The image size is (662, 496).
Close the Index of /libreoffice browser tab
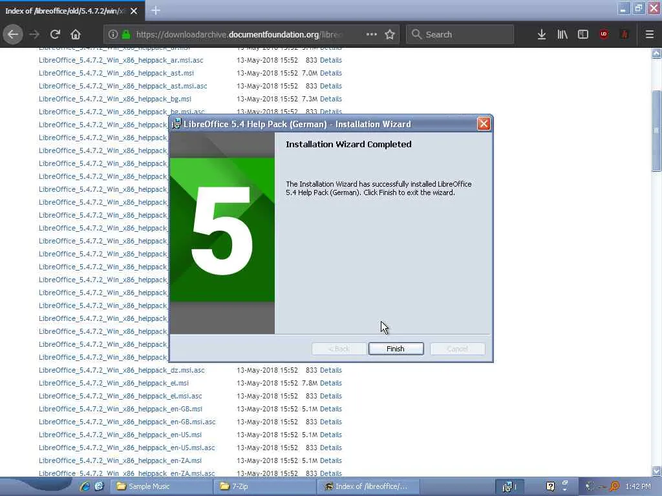(134, 11)
